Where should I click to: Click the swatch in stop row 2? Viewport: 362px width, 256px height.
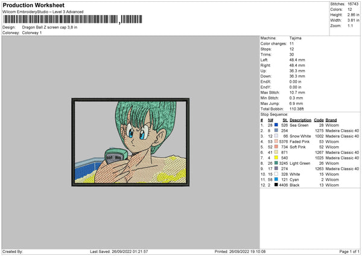[x=276, y=130]
